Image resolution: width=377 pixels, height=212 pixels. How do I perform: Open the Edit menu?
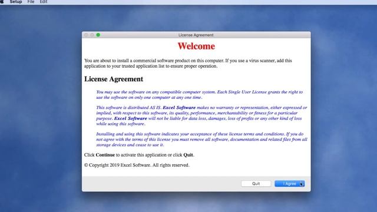(44, 2)
